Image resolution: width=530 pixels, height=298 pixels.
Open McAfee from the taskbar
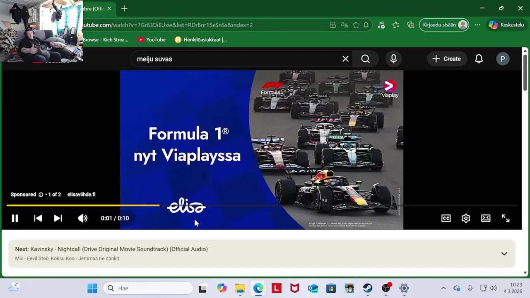[295, 288]
